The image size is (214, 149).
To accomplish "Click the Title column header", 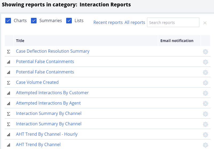I will coord(20,41).
